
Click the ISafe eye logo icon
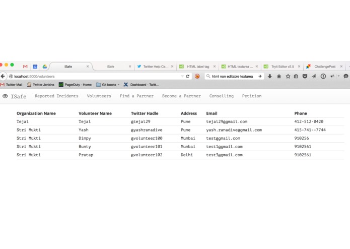pyautogui.click(x=5, y=96)
